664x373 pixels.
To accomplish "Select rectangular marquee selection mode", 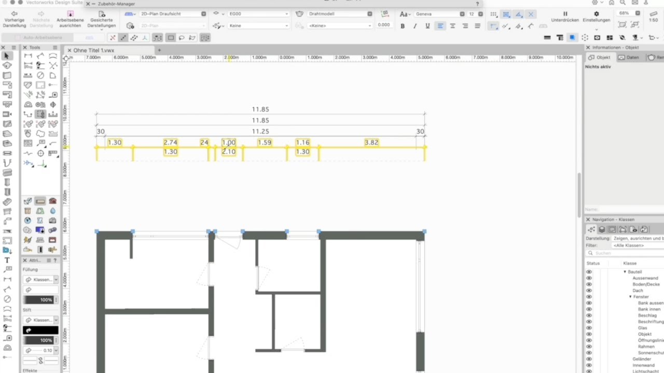I will [171, 37].
